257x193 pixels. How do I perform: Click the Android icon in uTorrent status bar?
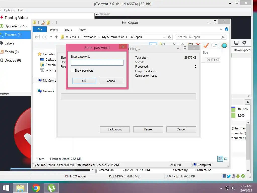coord(238,176)
